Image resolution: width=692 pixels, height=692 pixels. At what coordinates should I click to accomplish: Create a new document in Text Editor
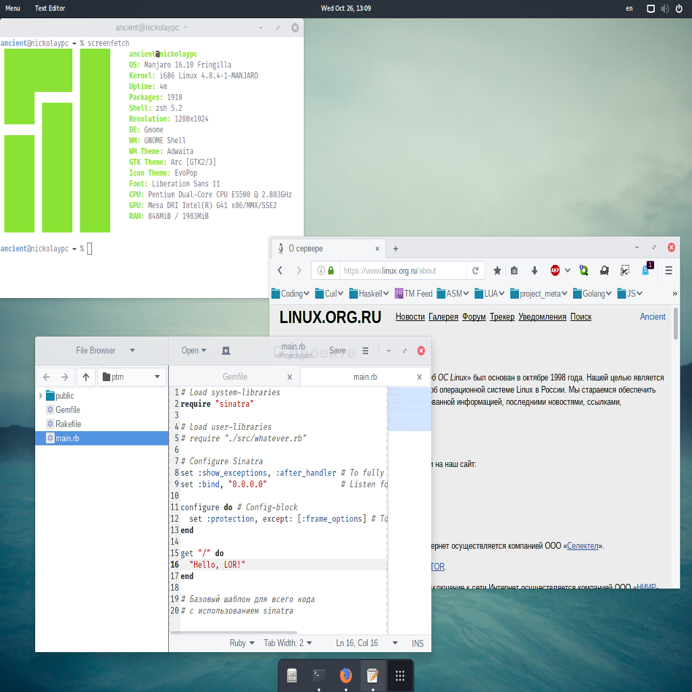[x=226, y=351]
